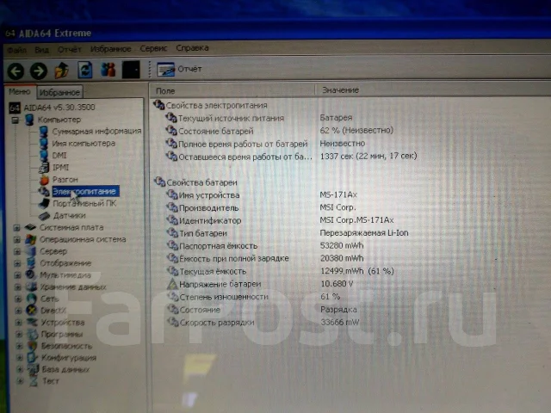
Task: Click the Сеть globe icon
Action: coord(32,299)
